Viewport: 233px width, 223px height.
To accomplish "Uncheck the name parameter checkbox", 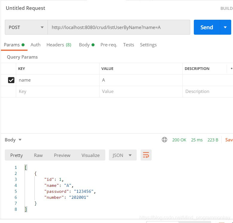I will click(11, 80).
